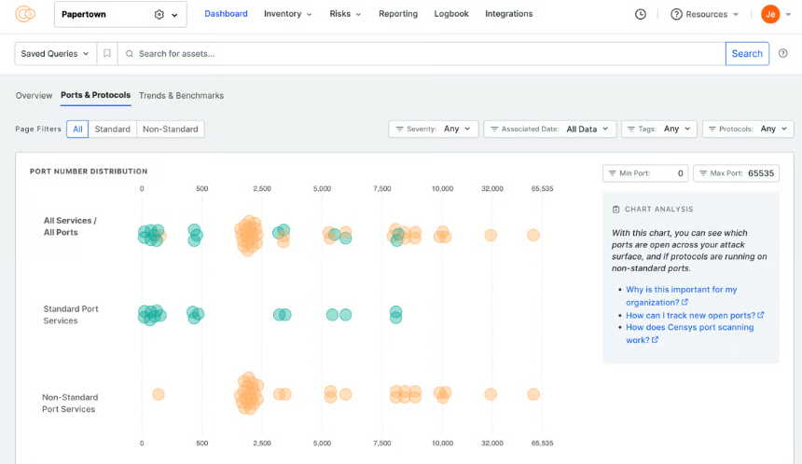Click the Search button
802x464 pixels.
click(x=747, y=54)
